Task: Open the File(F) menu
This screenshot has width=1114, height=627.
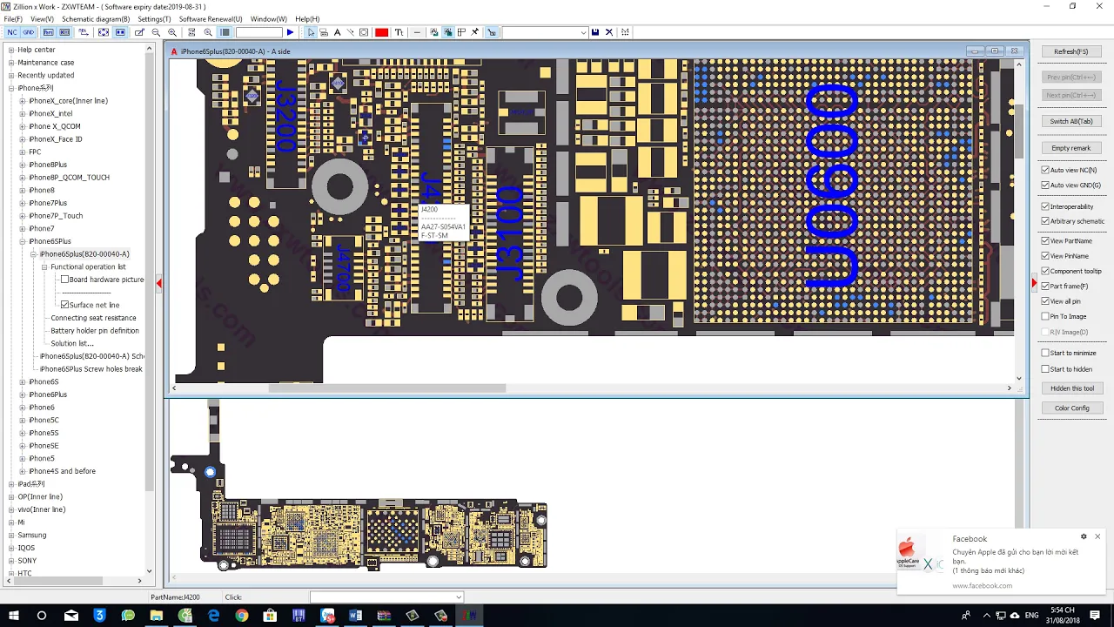Action: 13,18
